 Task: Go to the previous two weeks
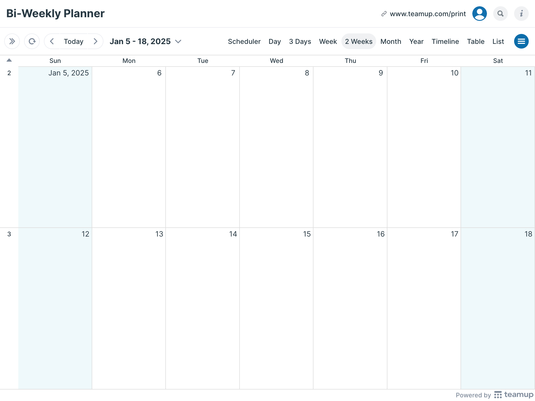52,41
